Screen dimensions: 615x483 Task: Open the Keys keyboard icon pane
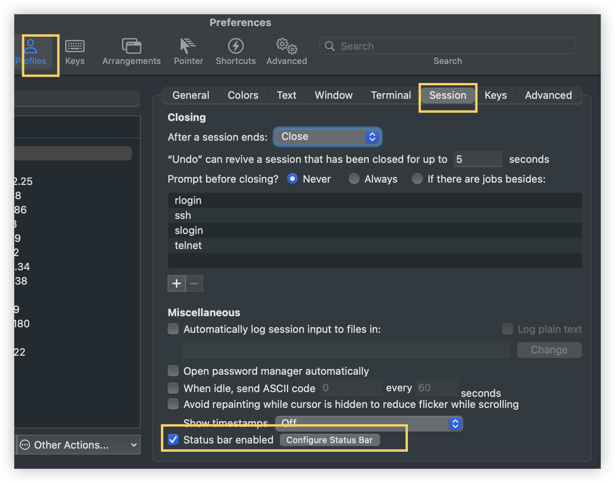point(75,52)
